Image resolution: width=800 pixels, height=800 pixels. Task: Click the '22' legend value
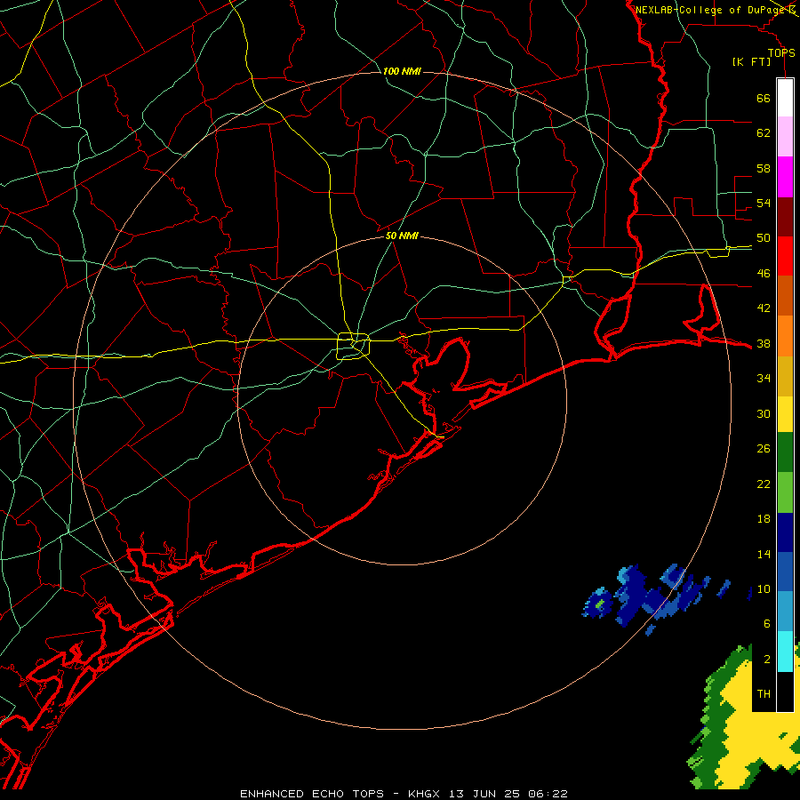coord(764,484)
